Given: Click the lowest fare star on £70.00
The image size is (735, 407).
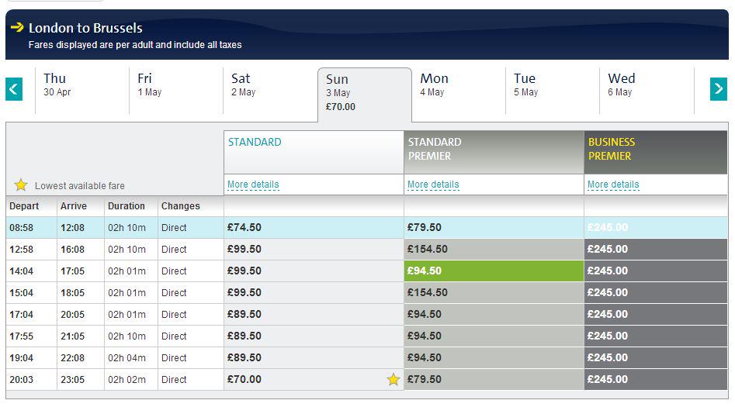Looking at the screenshot, I should point(394,379).
